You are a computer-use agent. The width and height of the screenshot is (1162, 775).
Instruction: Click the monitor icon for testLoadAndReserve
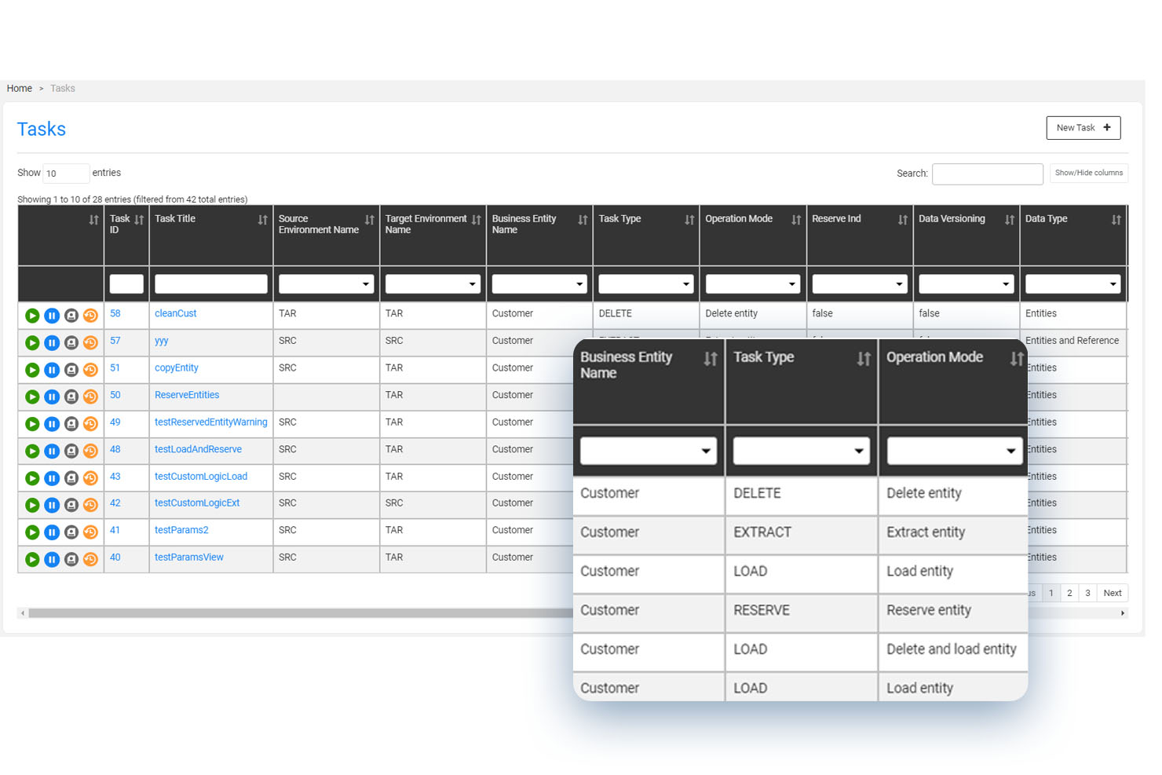71,451
